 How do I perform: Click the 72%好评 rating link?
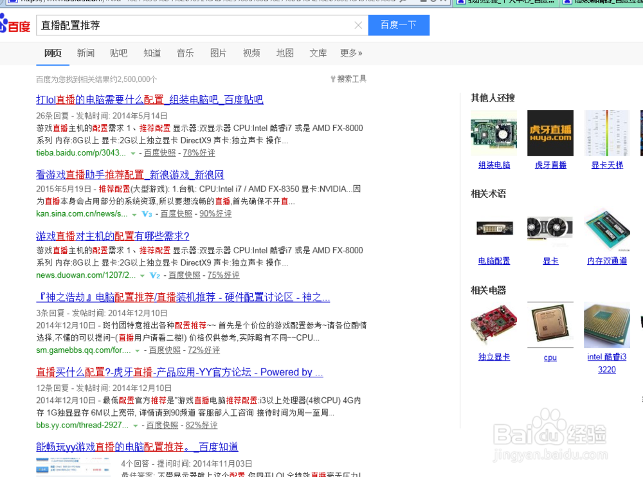coord(204,350)
